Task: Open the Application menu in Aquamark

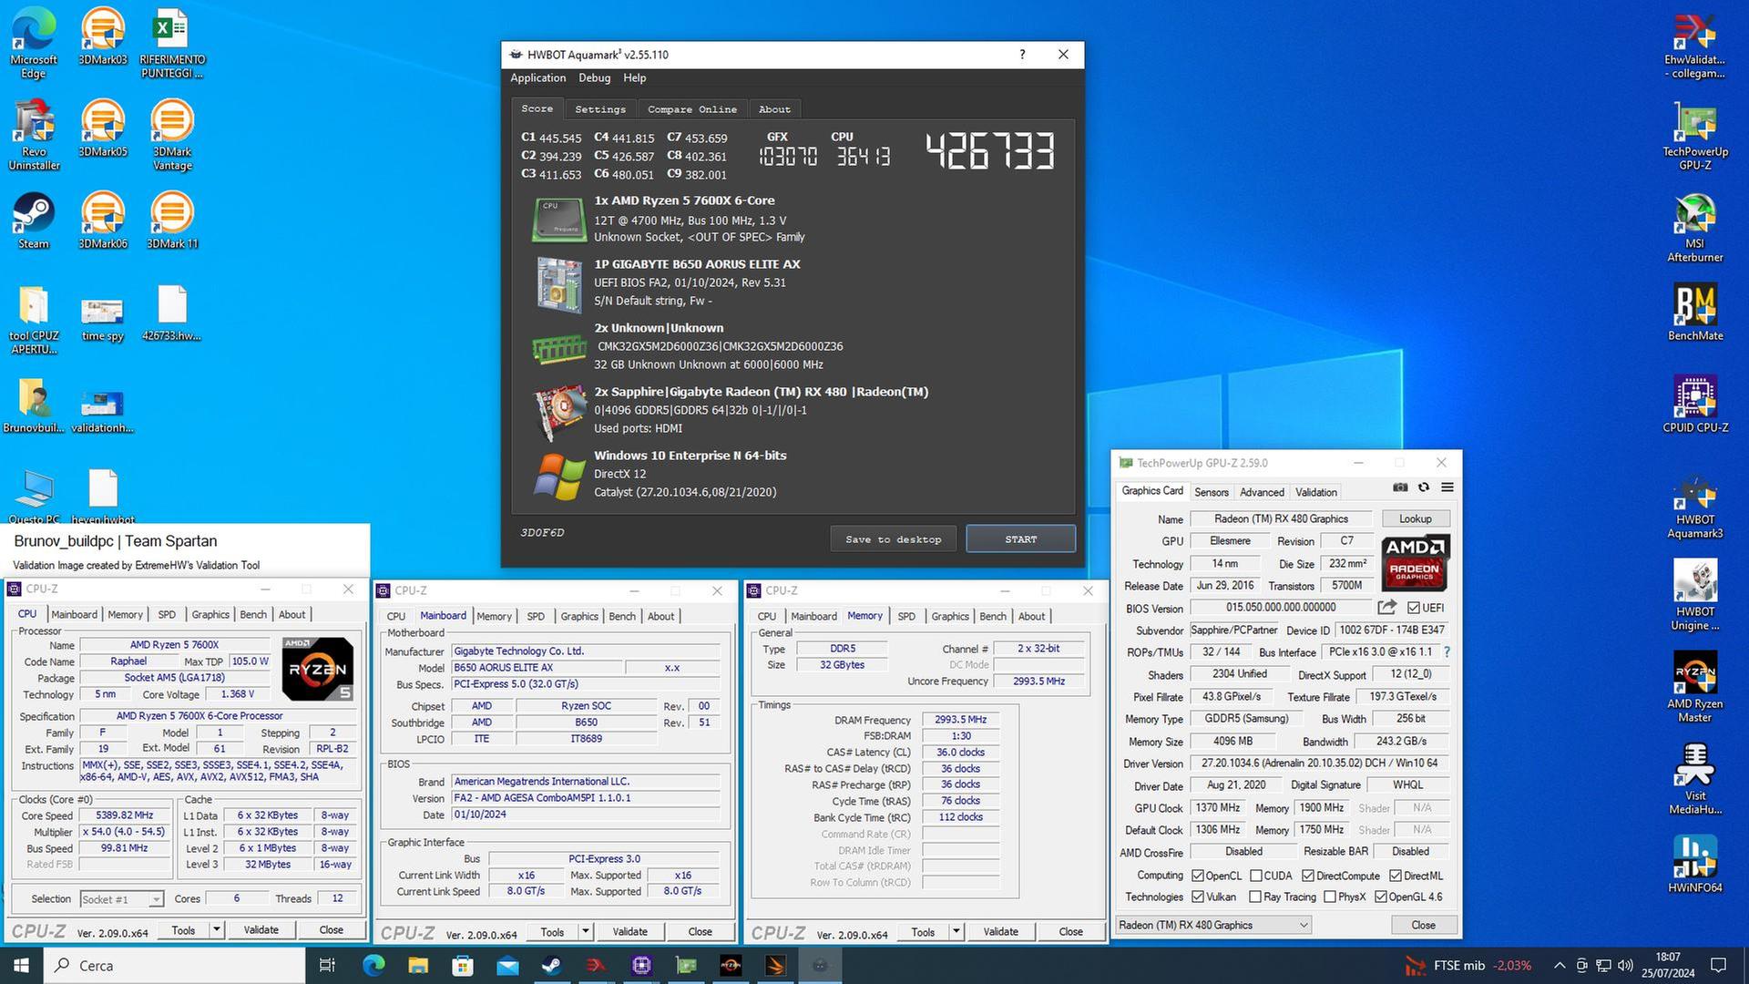Action: click(537, 78)
